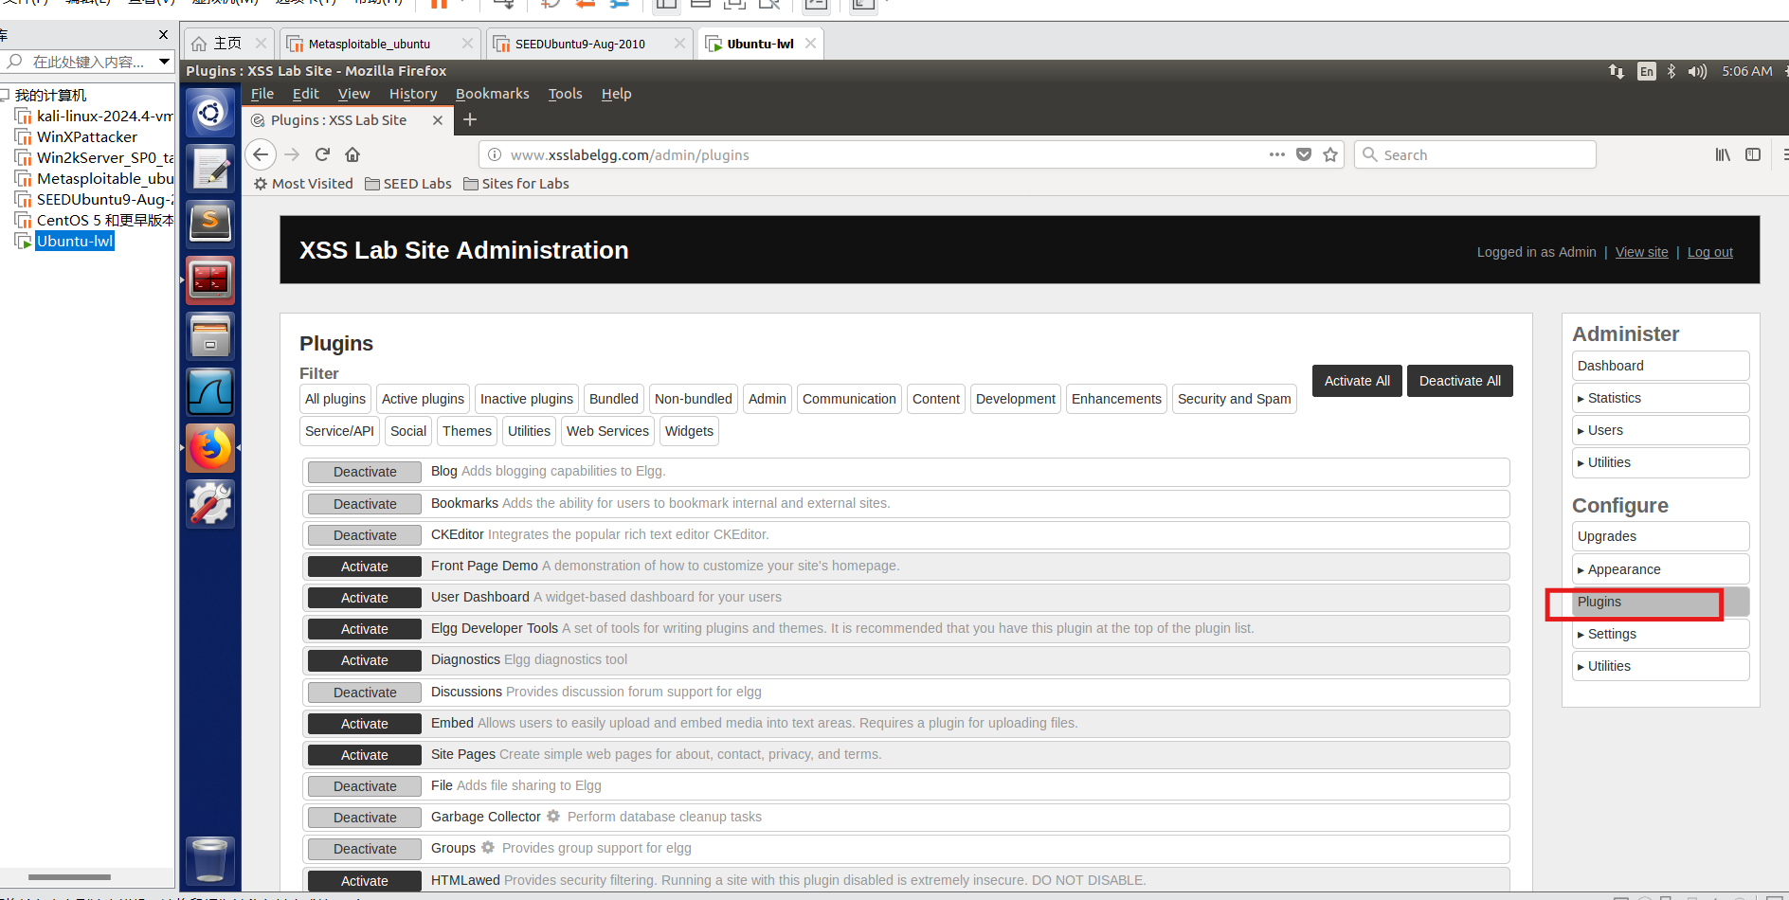1789x900 pixels.
Task: Focus the Firefox Search box
Action: point(1475,154)
